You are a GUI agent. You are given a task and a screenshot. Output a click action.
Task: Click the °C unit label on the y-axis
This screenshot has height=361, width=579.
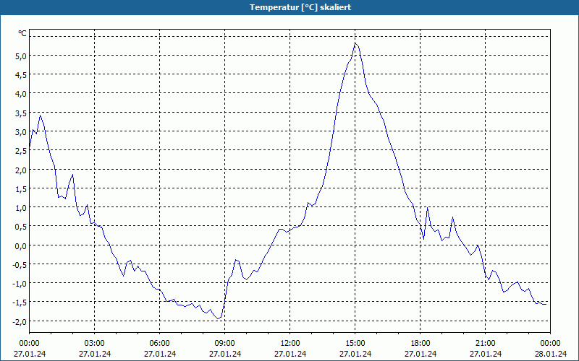click(22, 33)
